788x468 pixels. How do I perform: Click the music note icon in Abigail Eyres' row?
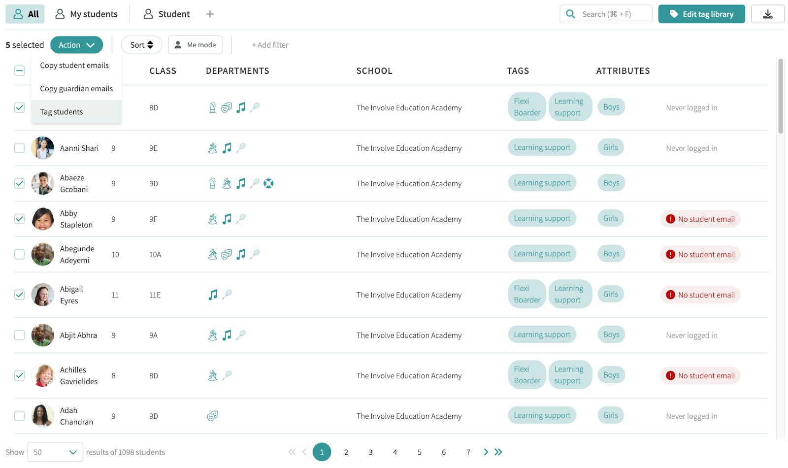pyautogui.click(x=213, y=295)
